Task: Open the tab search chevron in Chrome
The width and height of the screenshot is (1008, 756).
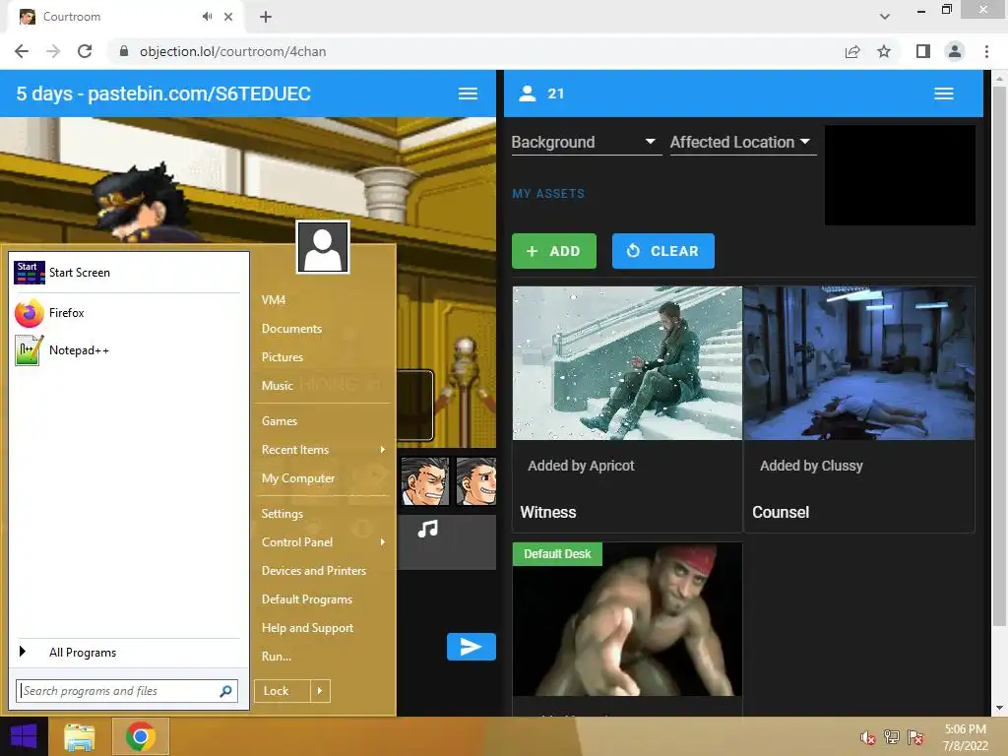Action: [x=885, y=17]
